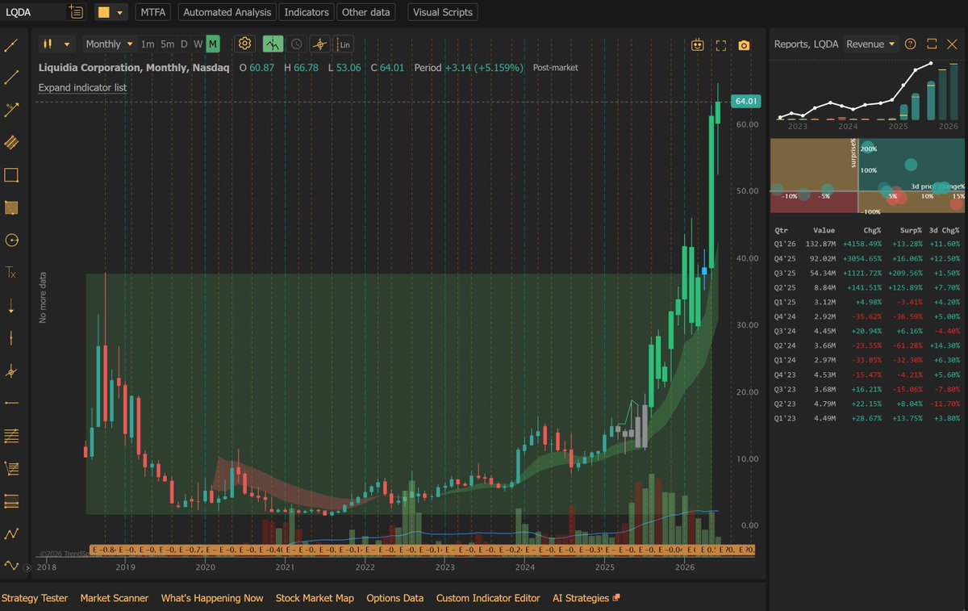Toggle the crosshair cursor mode
This screenshot has width=968, height=611.
(320, 44)
